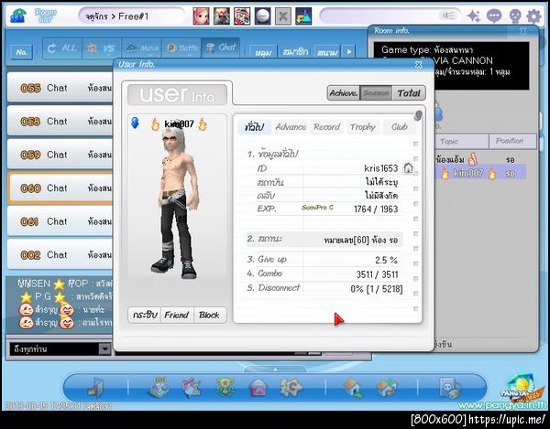This screenshot has height=429, width=550.
Task: Click the Topic column header in Room info
Action: point(461,142)
